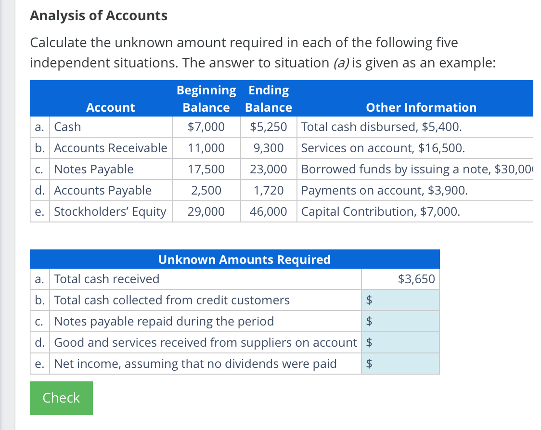
Task: Click the input field for Total cash collected
Action: click(400, 300)
